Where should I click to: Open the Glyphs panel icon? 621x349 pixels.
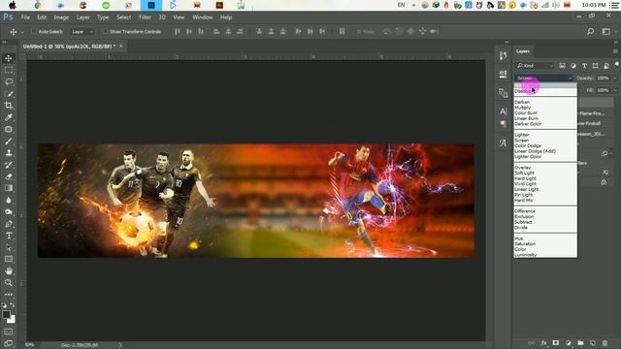pyautogui.click(x=503, y=143)
